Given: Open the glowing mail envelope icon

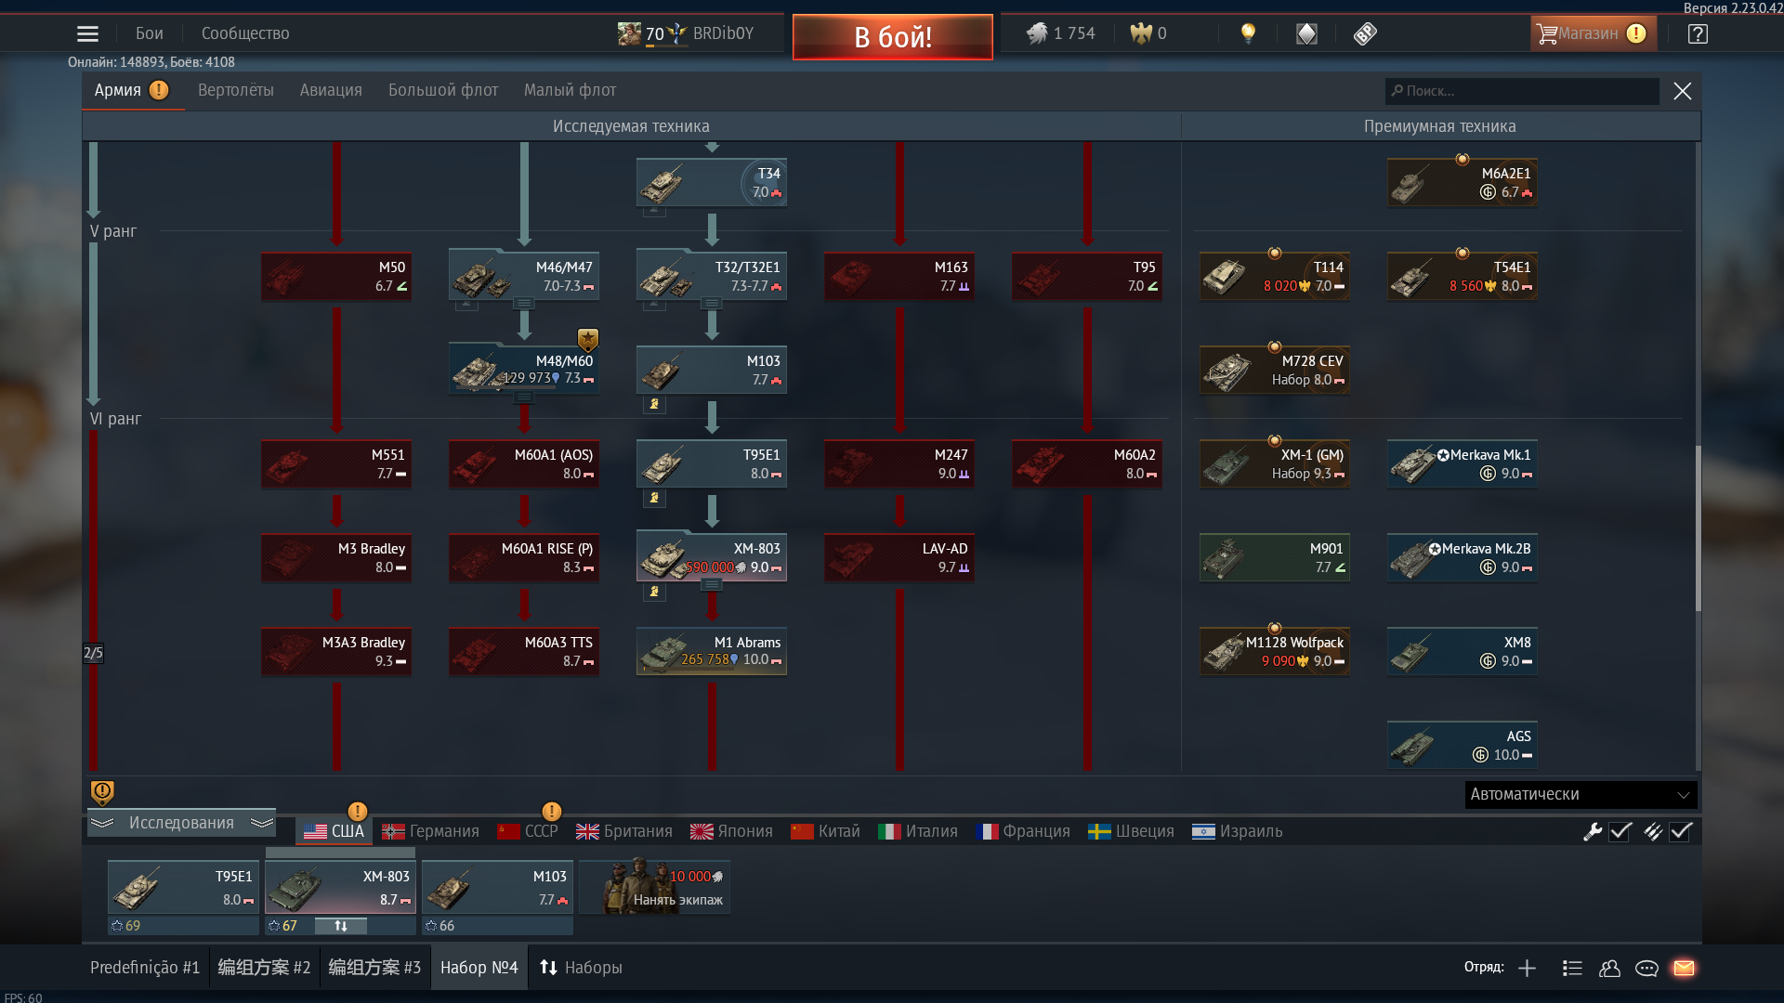Looking at the screenshot, I should coord(1684,968).
